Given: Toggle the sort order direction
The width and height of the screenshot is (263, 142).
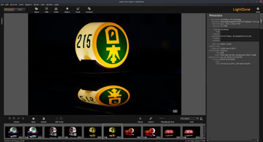Looking at the screenshot, I should pos(201,118).
